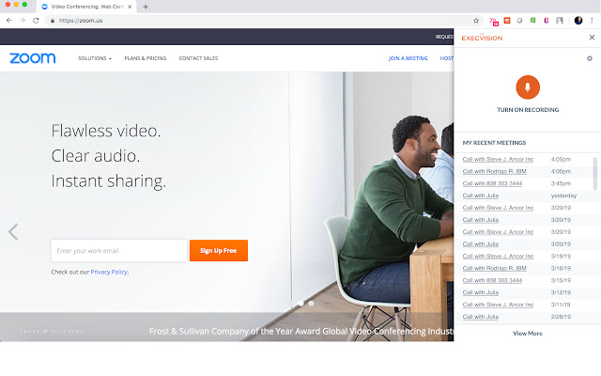Click the recent meetings list scrollbar

coord(595,174)
